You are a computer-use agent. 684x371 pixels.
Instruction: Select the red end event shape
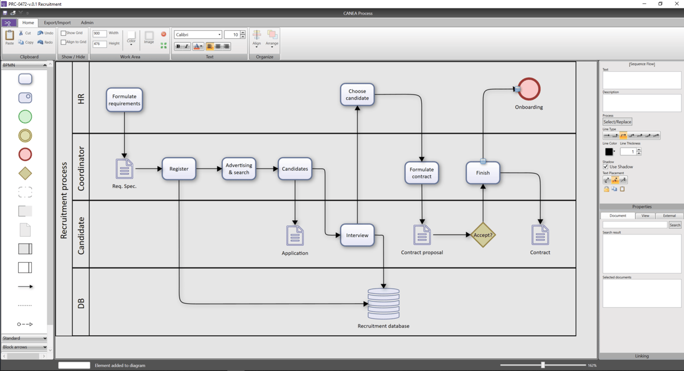click(25, 154)
